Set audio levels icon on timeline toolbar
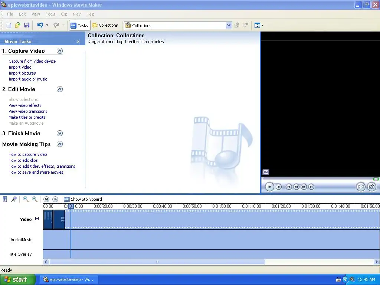This screenshot has width=380, height=285. [5, 199]
